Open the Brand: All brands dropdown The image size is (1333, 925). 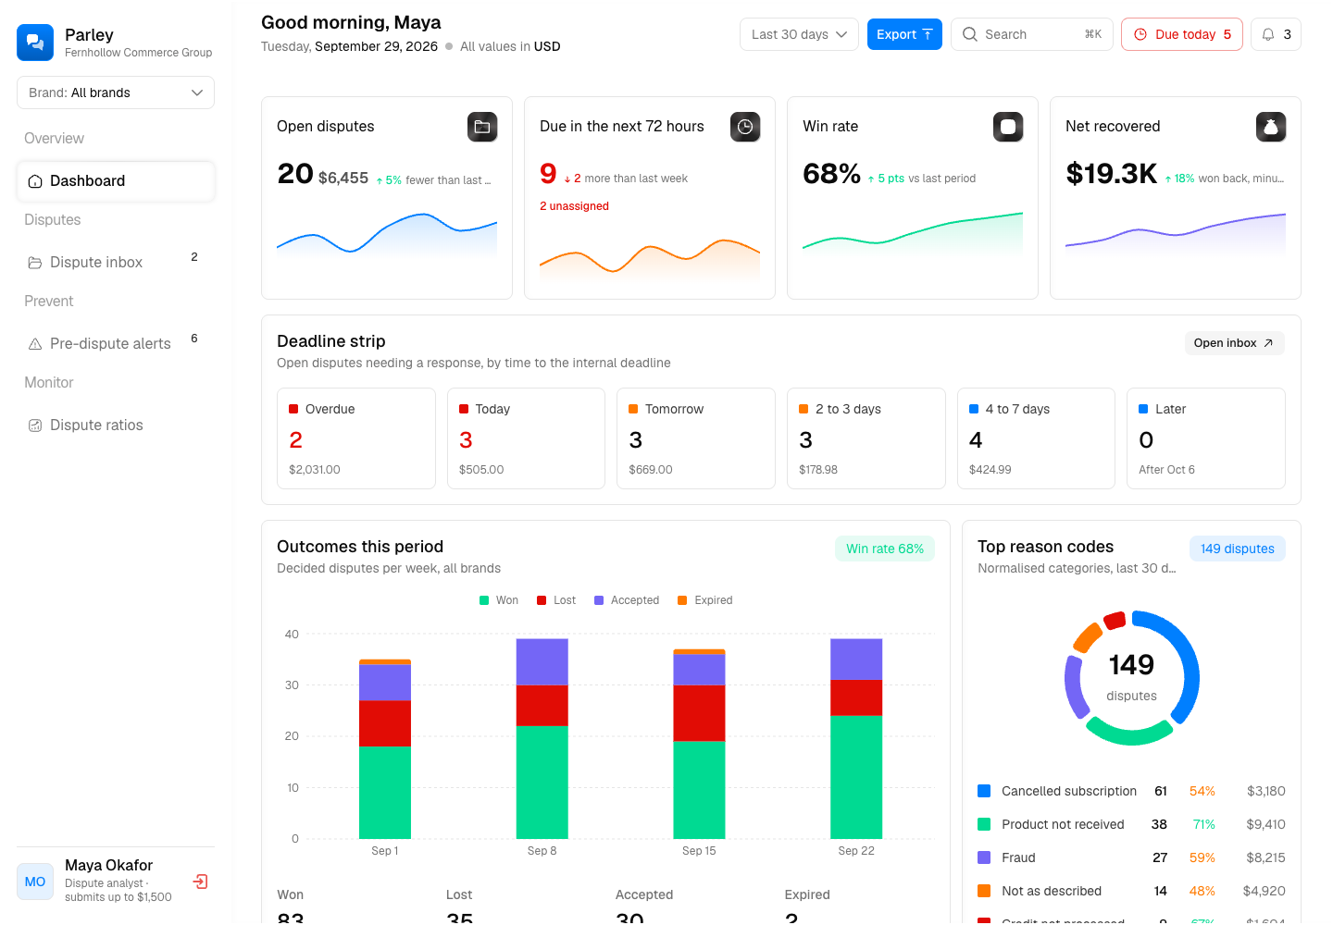pos(116,92)
